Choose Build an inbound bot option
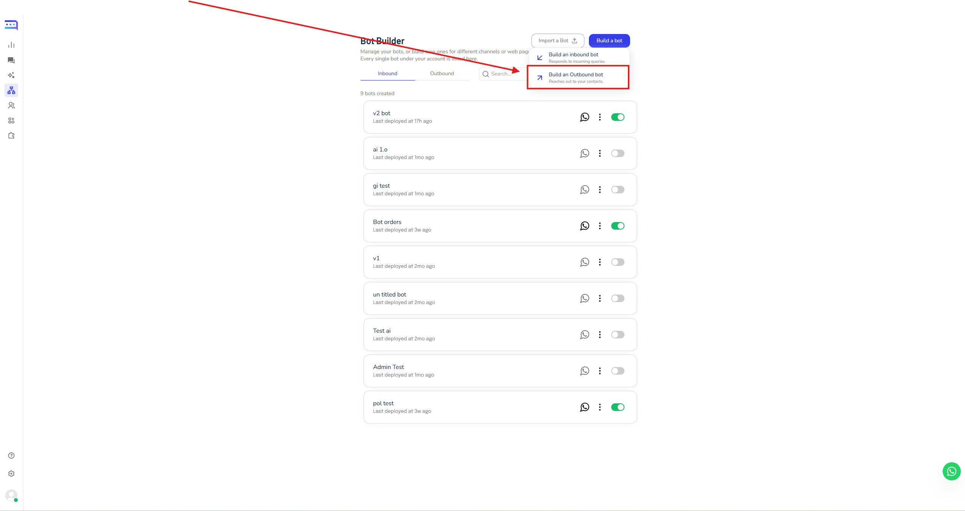This screenshot has height=511, width=965. click(578, 57)
